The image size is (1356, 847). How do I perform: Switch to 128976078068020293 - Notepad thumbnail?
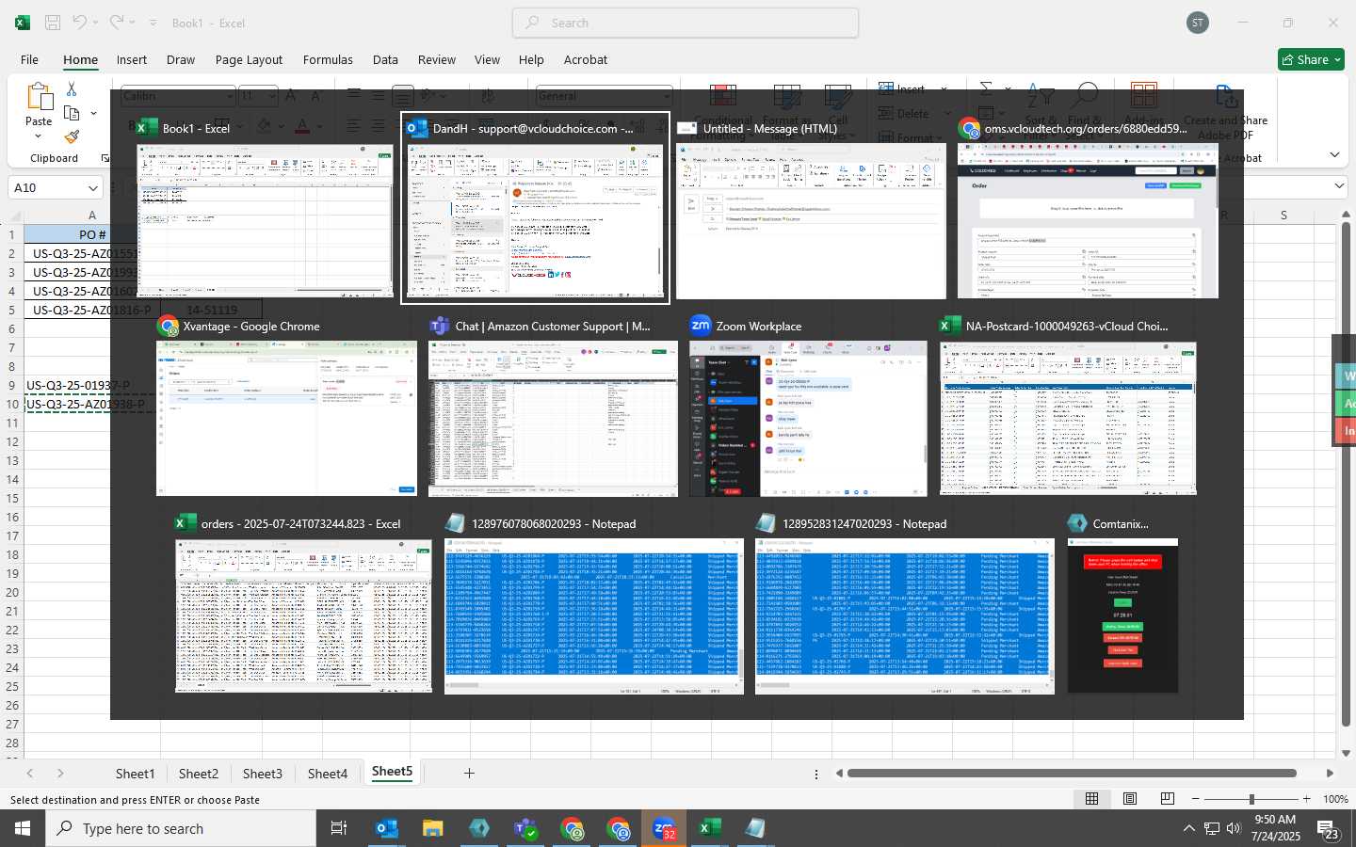593,604
